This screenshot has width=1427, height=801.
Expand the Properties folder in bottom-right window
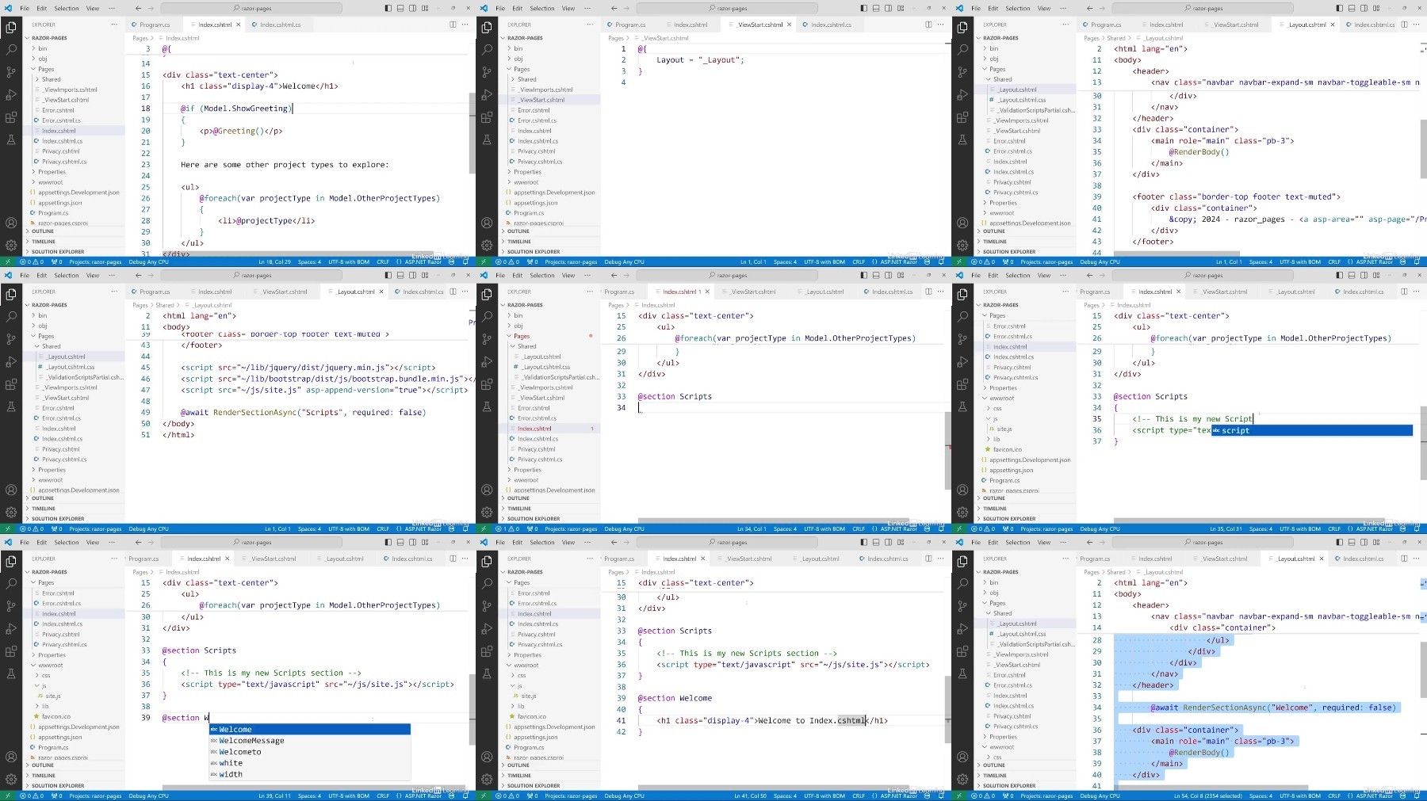[1003, 737]
